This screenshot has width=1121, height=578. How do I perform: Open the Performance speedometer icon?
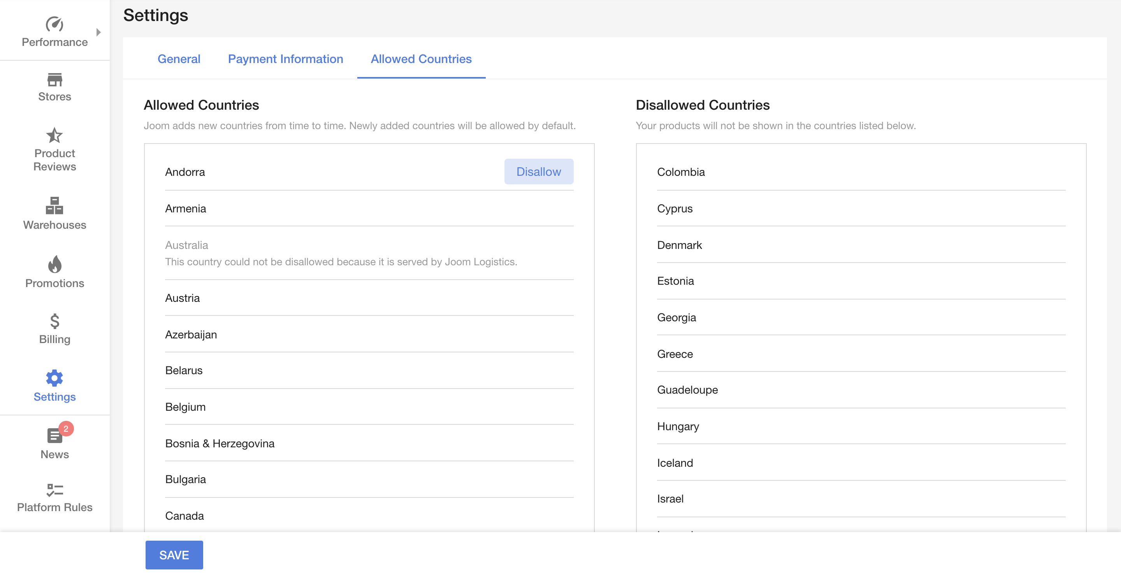pos(54,24)
